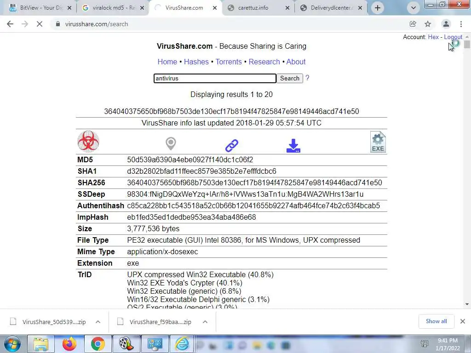Close the viralock md5 tab

coord(142,8)
